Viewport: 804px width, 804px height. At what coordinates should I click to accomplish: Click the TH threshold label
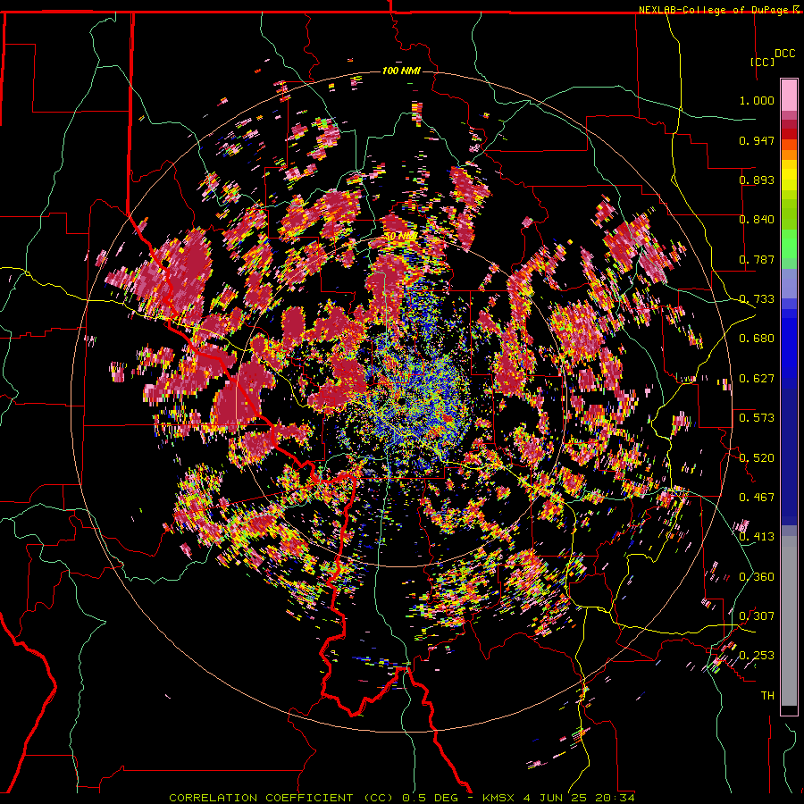coord(767,696)
